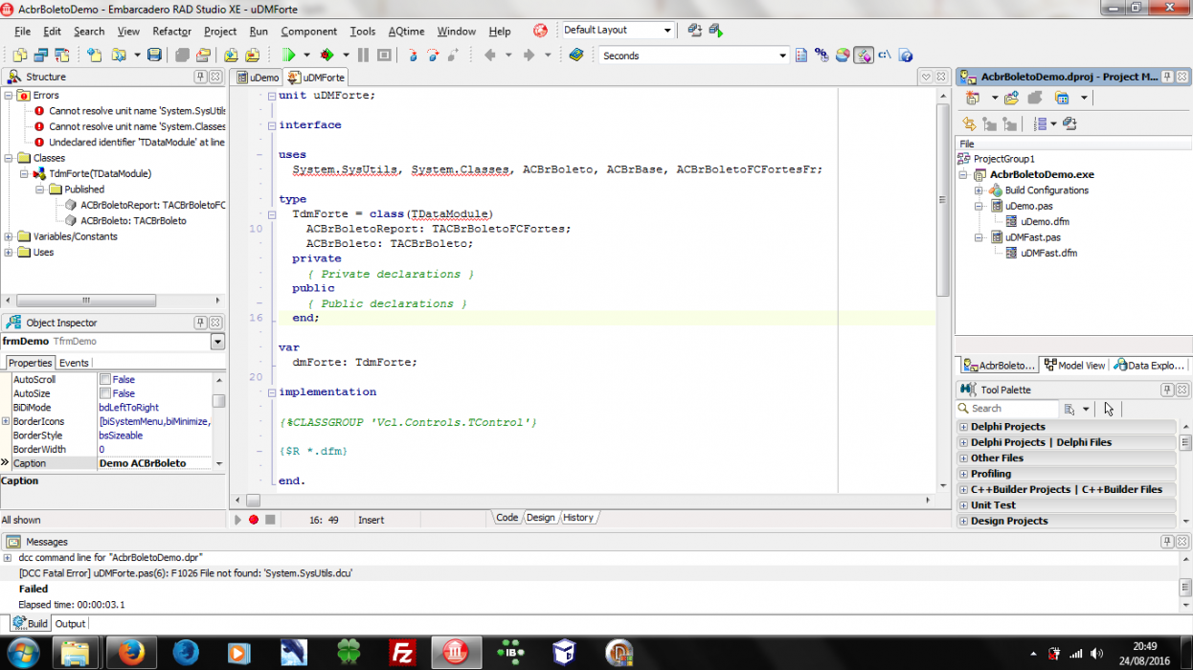Click the Save Desktop layout icon
The width and height of the screenshot is (1193, 670).
tap(696, 30)
